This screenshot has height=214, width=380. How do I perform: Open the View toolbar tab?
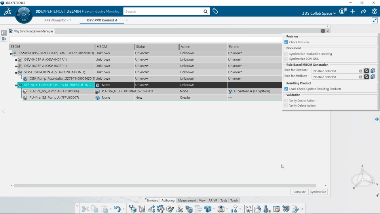202,201
